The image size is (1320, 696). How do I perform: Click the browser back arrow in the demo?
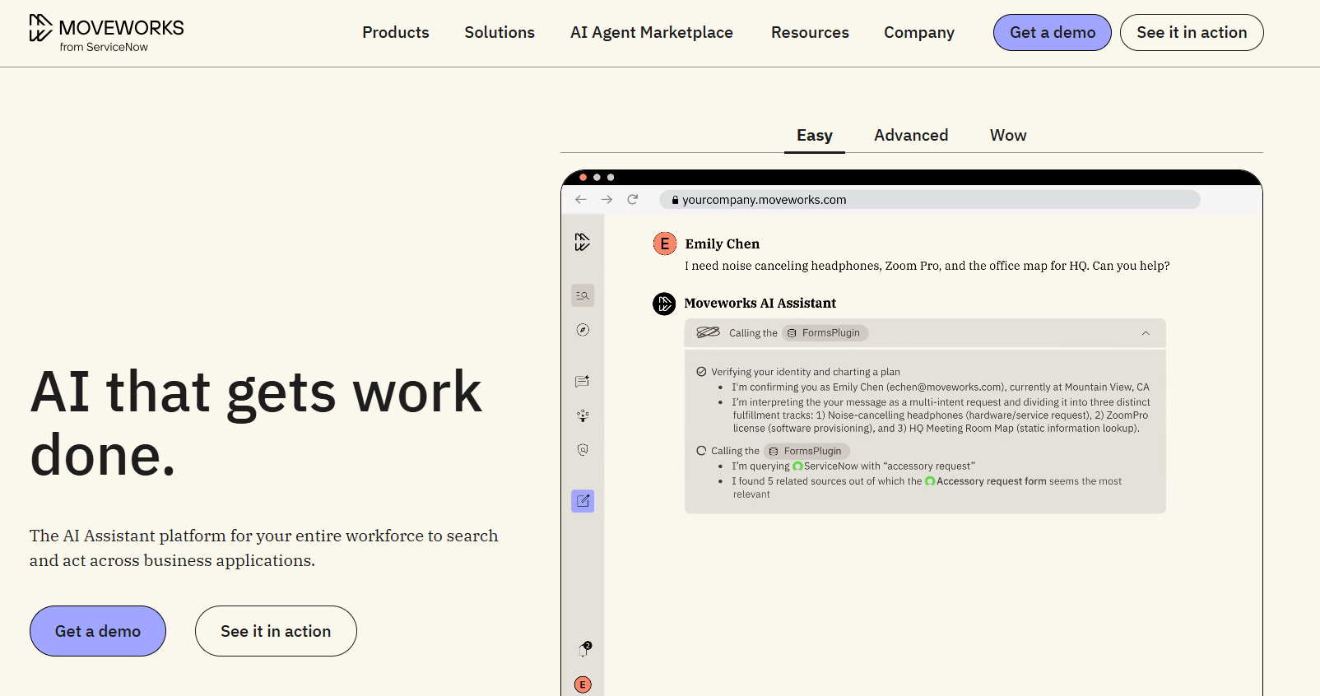[581, 199]
